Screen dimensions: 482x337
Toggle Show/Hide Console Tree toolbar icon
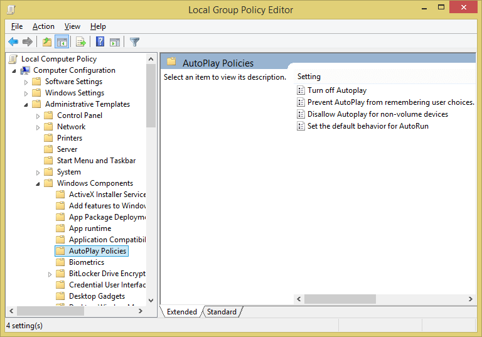[x=62, y=41]
